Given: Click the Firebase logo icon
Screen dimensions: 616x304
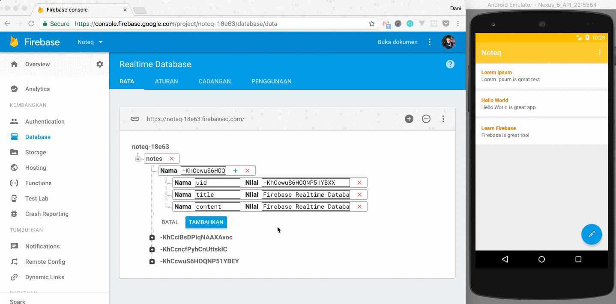Looking at the screenshot, I should [x=14, y=42].
